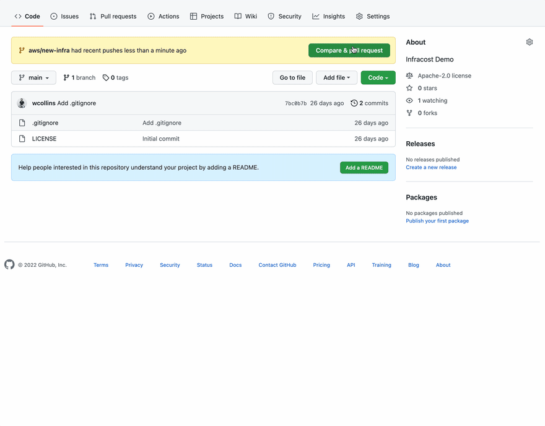Open the Add .gitignore commit in file row
This screenshot has width=545, height=426.
[162, 123]
